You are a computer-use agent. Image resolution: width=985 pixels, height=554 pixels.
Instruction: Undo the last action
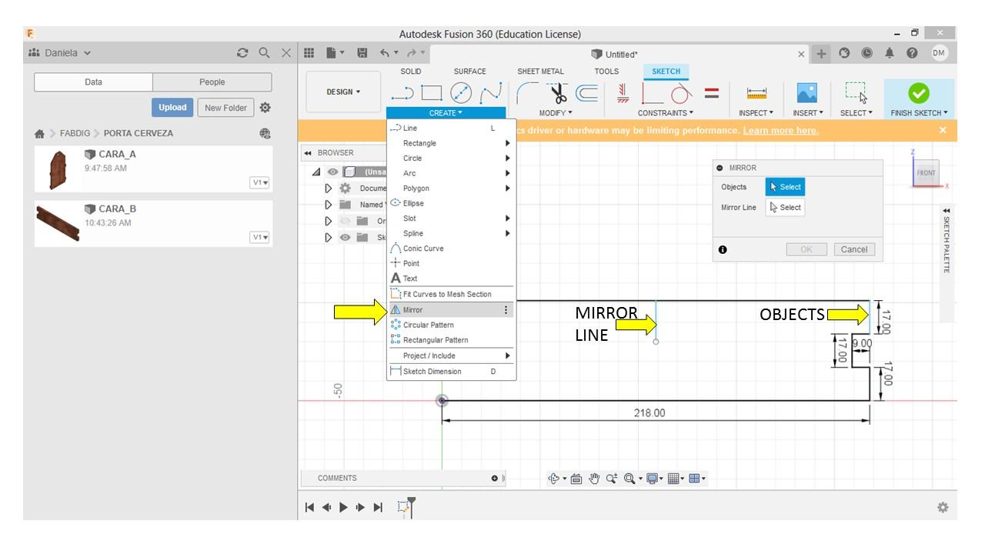(x=384, y=53)
